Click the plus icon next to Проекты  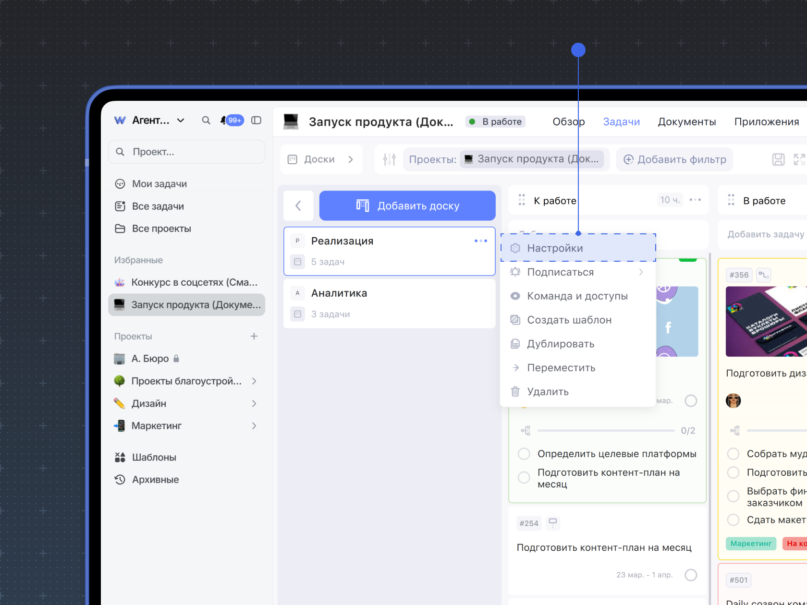[x=254, y=336]
